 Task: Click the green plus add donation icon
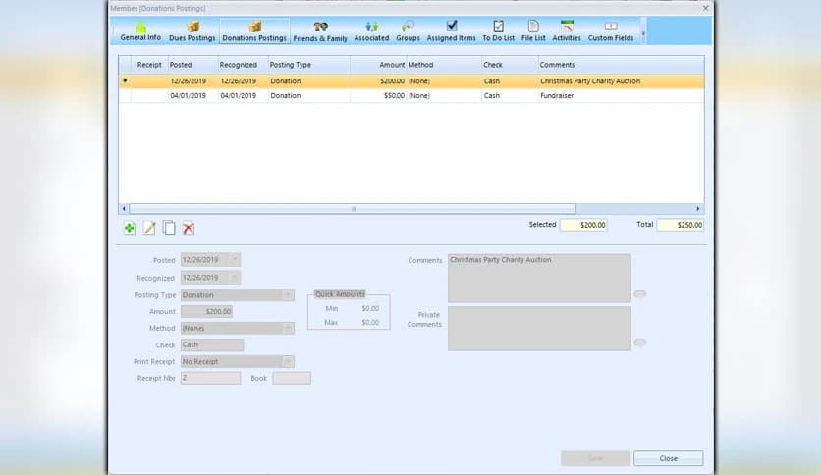[x=130, y=228]
